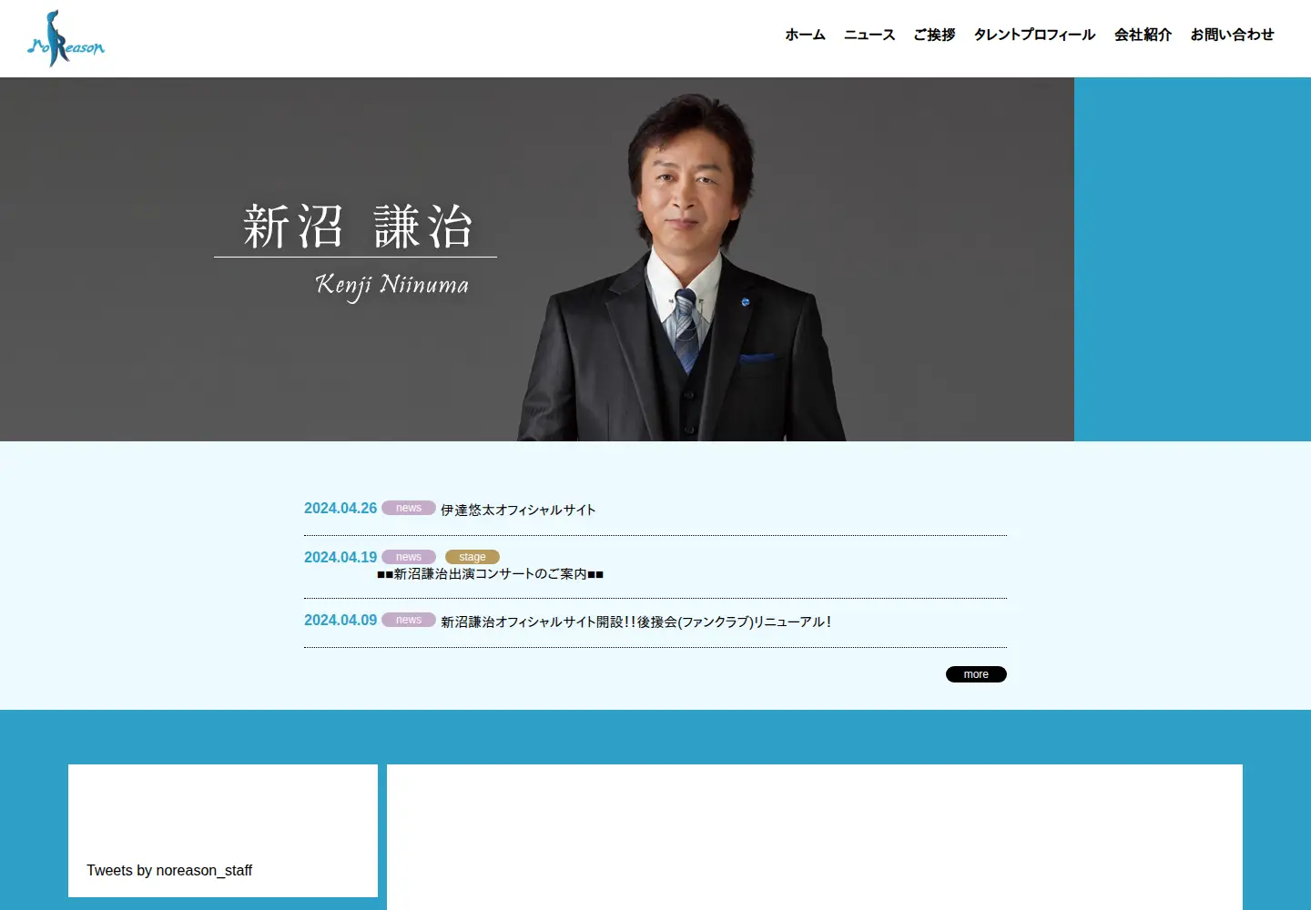Click the Kenji Niinuma name text
The image size is (1311, 910).
[392, 286]
